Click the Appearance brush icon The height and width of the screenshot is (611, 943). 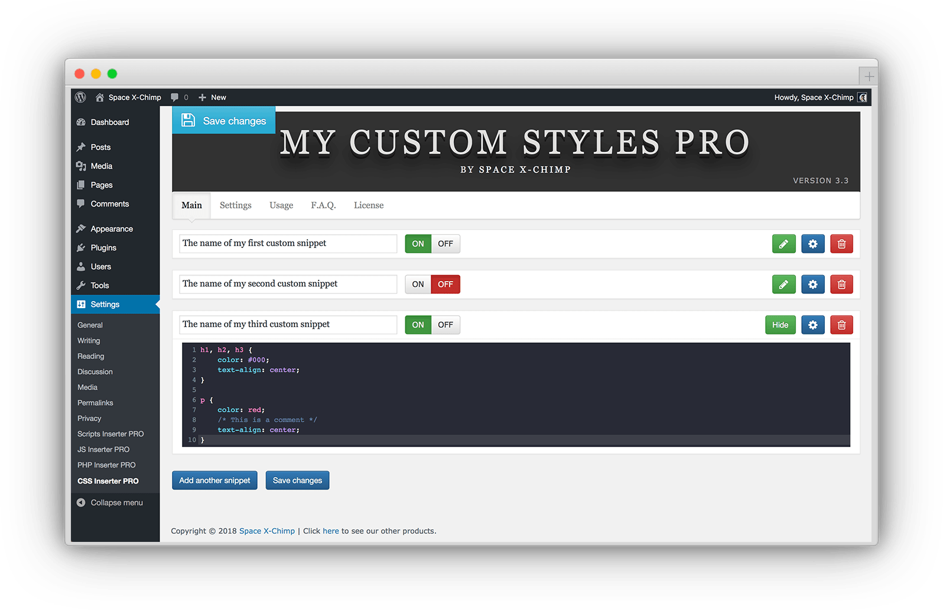click(x=81, y=228)
